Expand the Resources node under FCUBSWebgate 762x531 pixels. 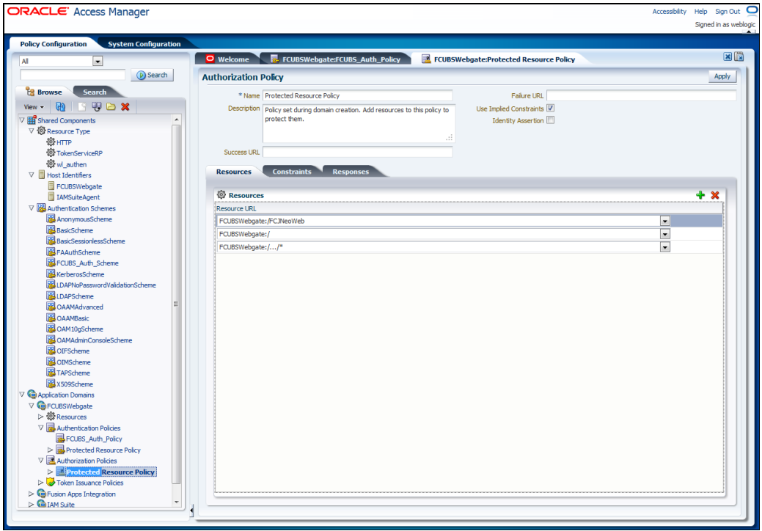point(40,417)
